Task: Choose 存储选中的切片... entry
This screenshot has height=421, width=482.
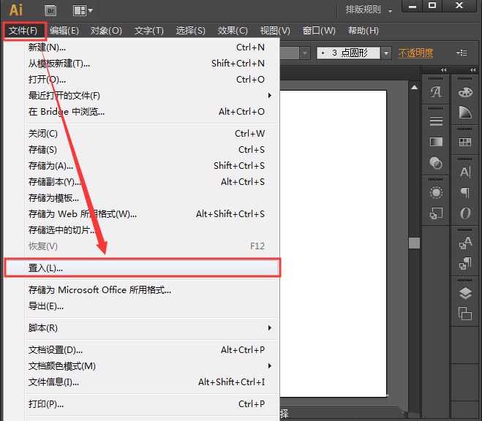Action: [x=142, y=230]
